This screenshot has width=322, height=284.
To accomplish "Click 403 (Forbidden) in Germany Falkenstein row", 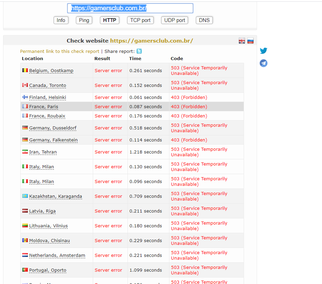I will (x=189, y=140).
